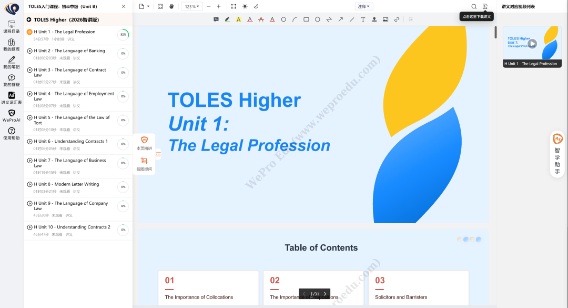Select the strikethrough text tool

[x=261, y=19]
